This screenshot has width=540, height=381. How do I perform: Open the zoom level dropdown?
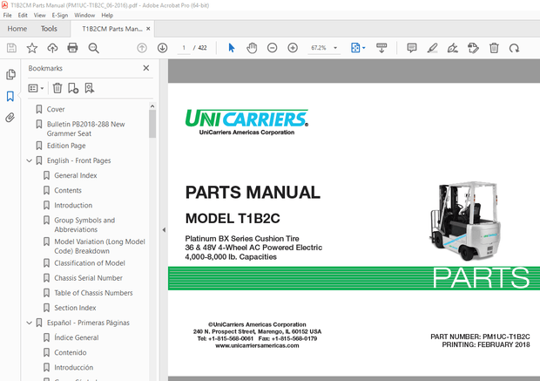click(335, 48)
